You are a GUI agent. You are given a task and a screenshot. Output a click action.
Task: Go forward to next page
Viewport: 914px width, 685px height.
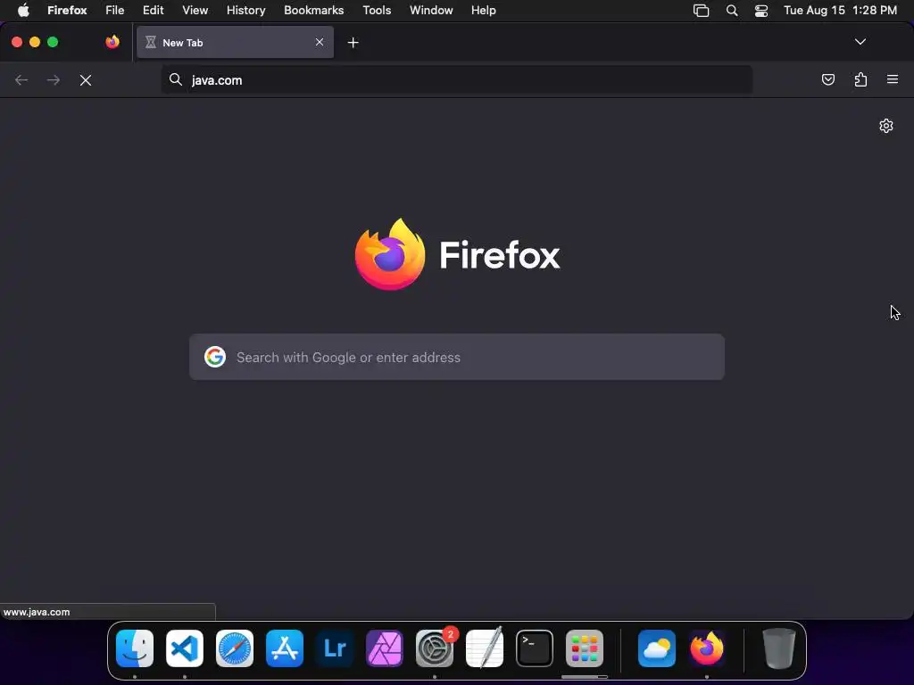[54, 80]
